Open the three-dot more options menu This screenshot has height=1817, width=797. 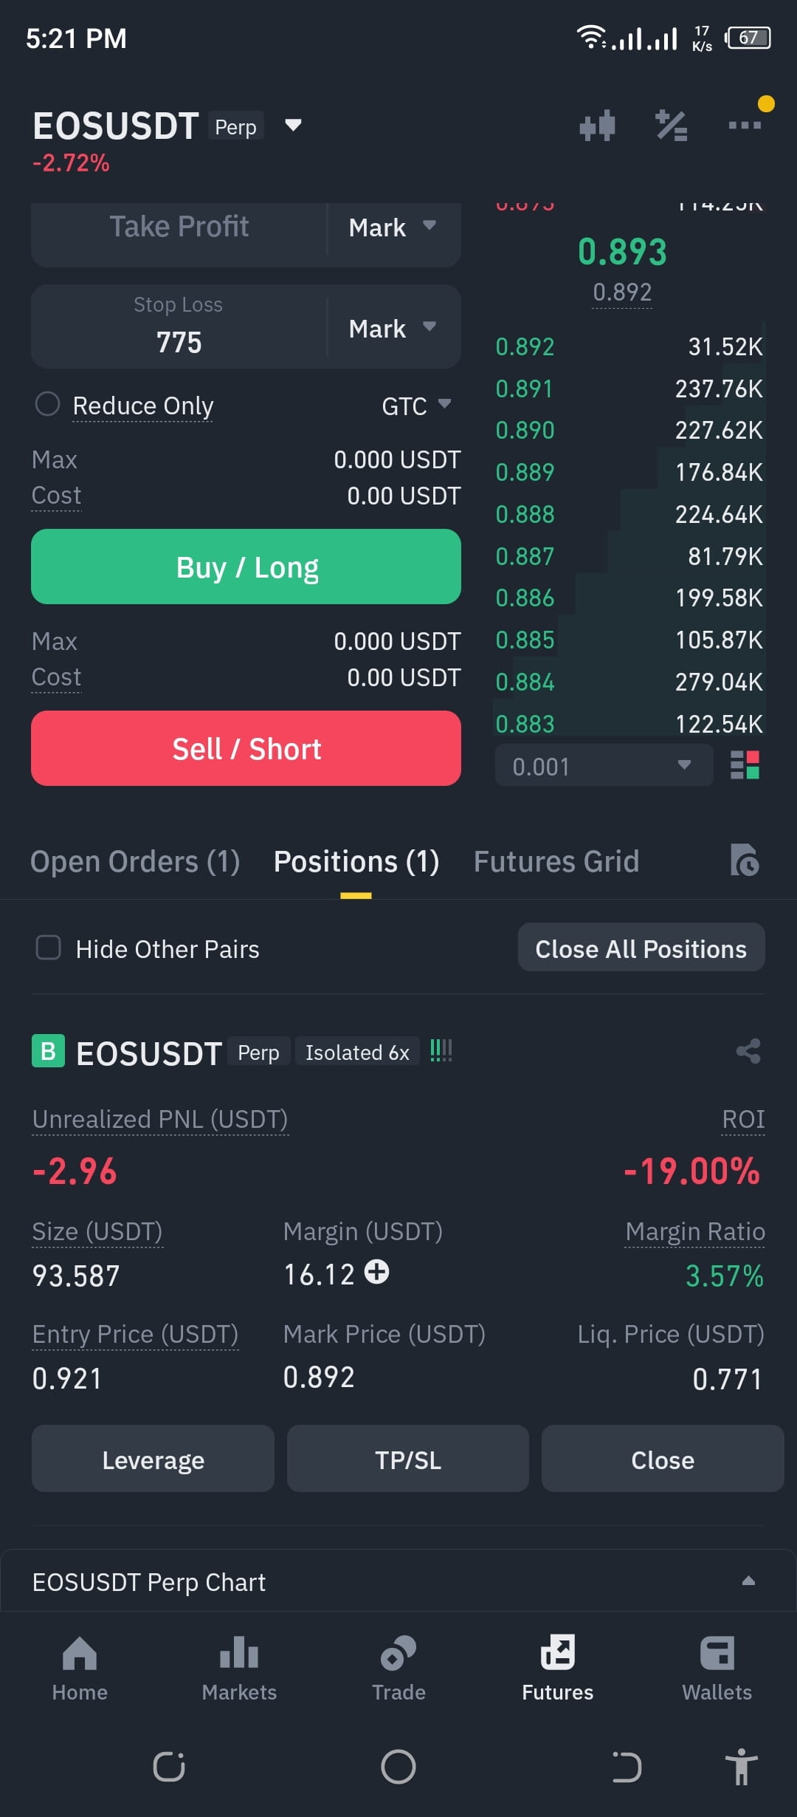point(745,125)
